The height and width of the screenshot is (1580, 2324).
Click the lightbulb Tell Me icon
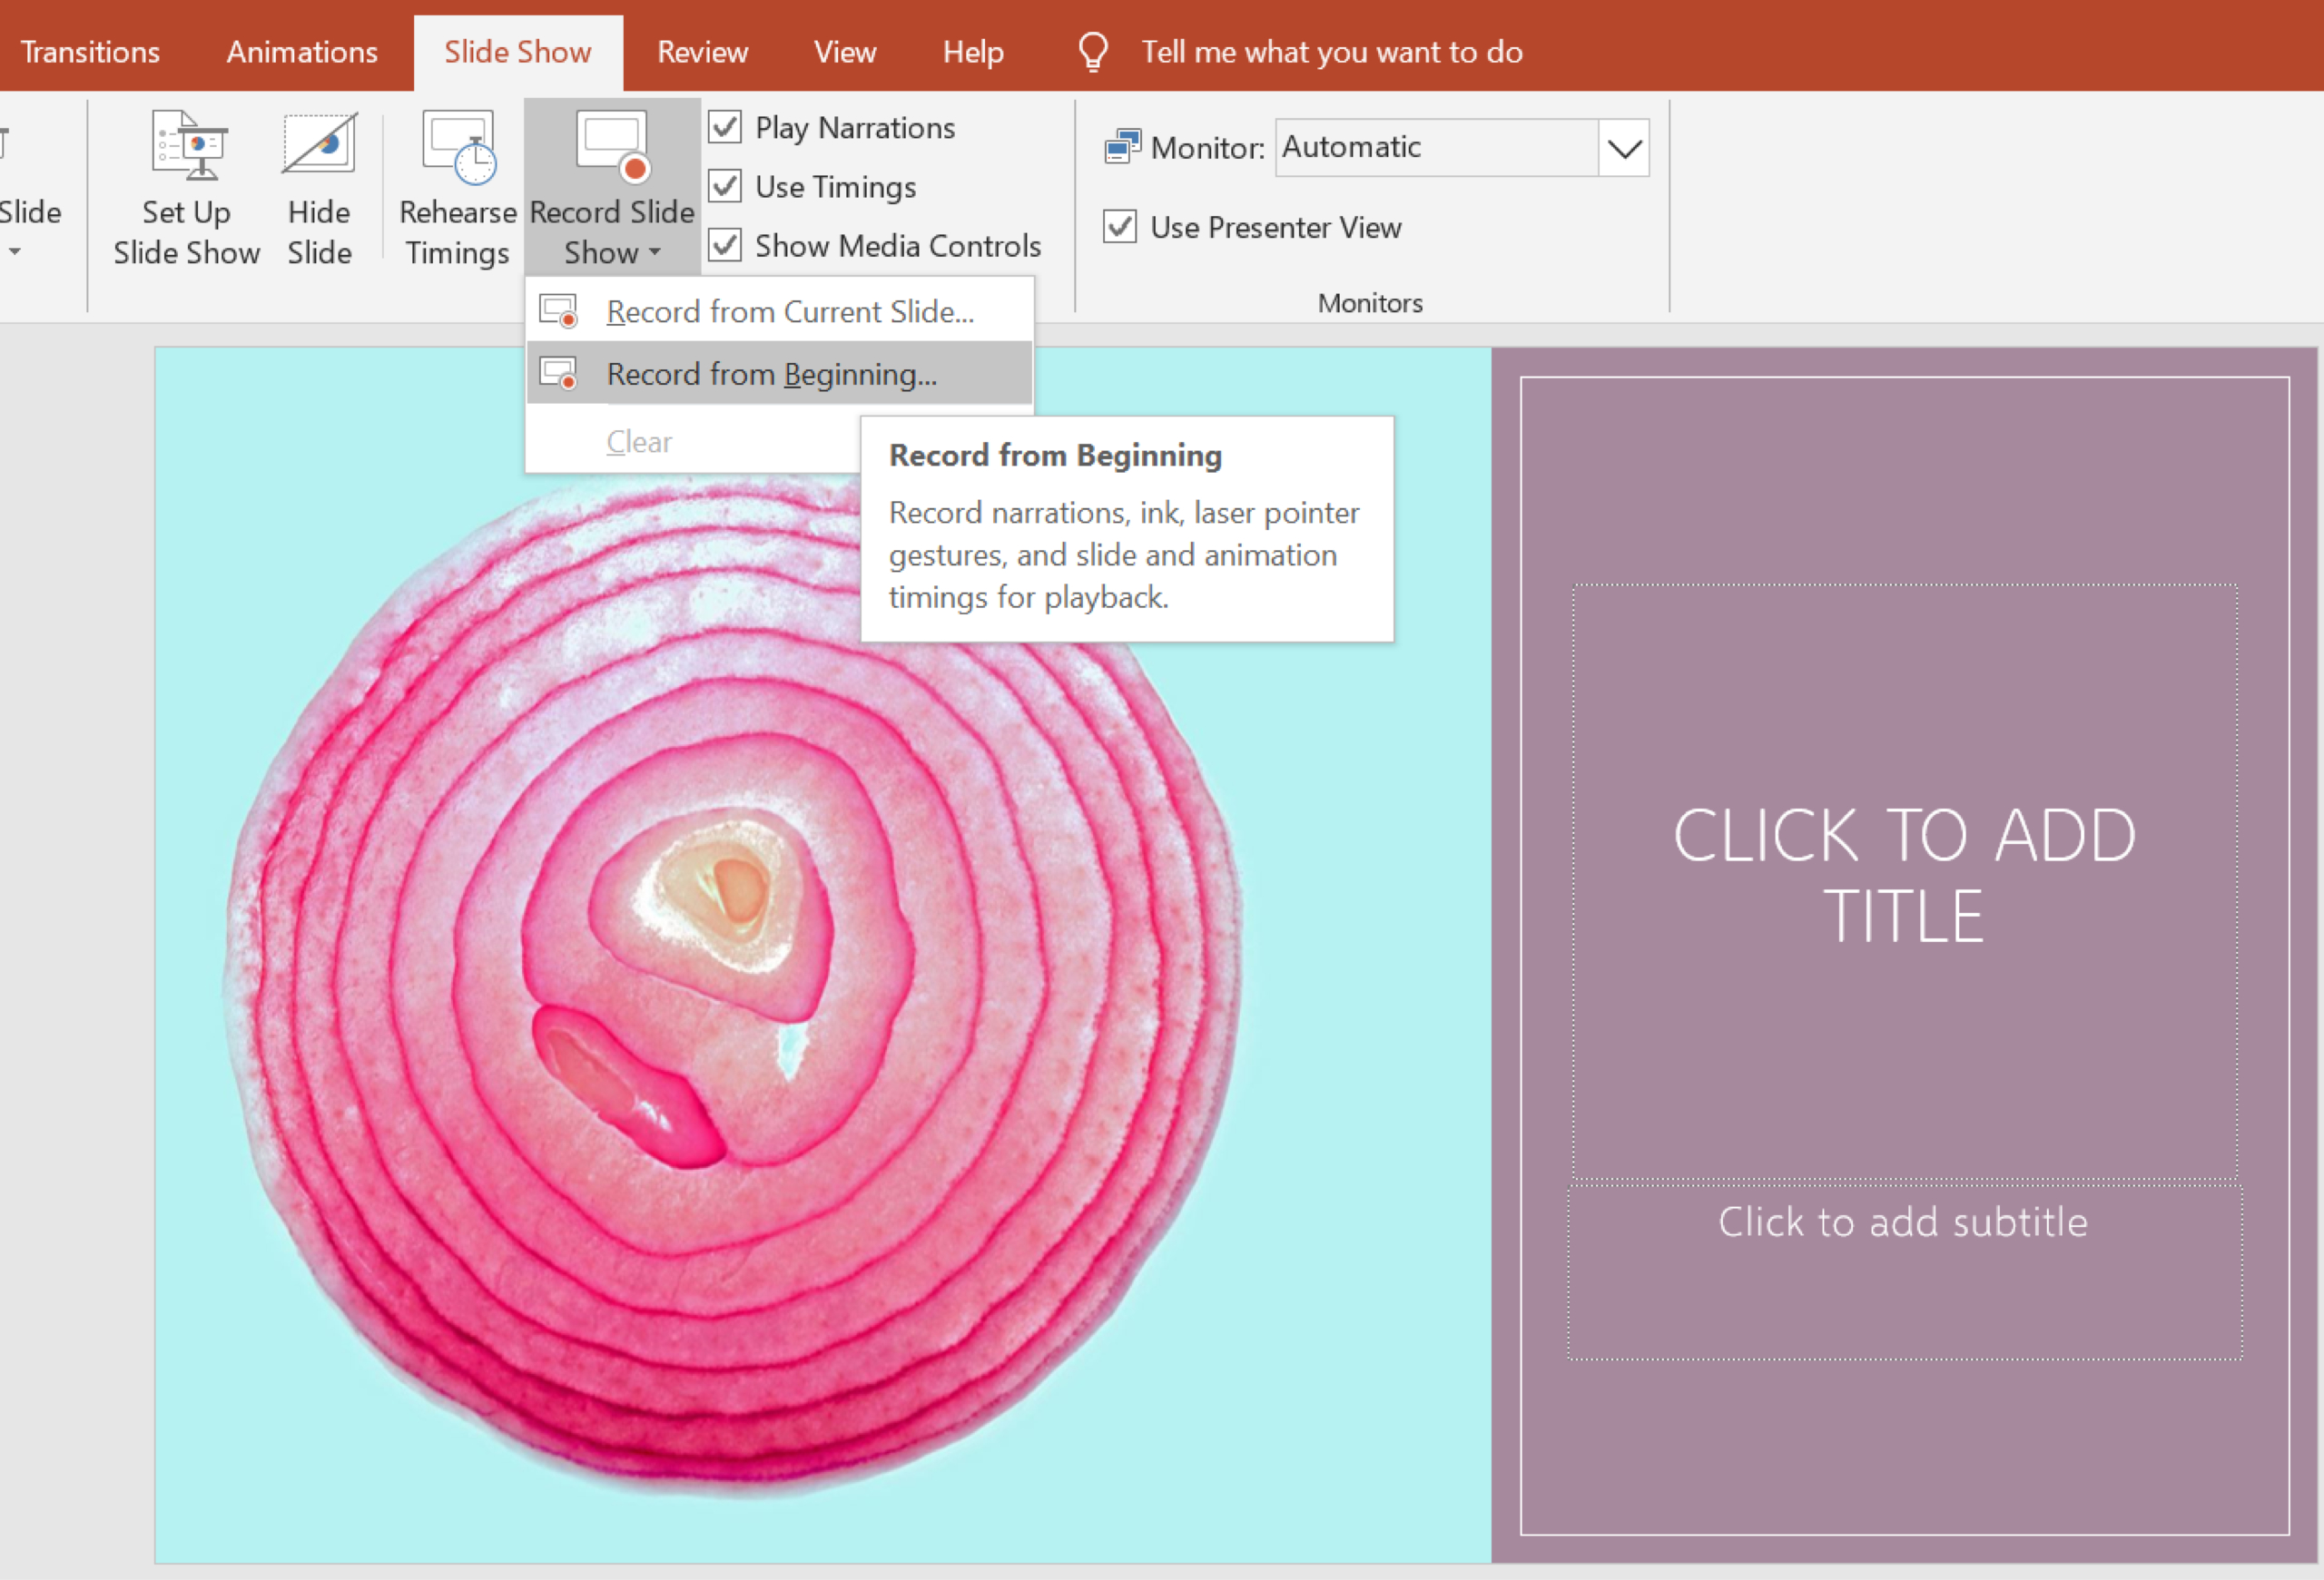(x=1092, y=51)
